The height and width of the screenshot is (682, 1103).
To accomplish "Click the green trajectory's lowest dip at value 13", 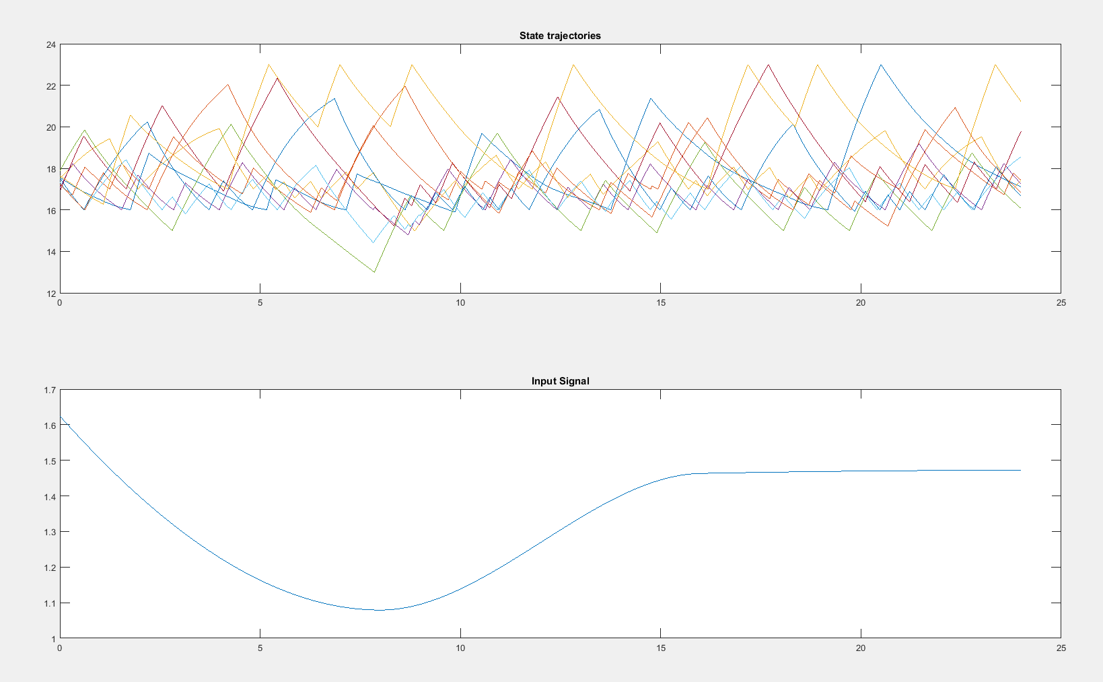I will tap(374, 272).
